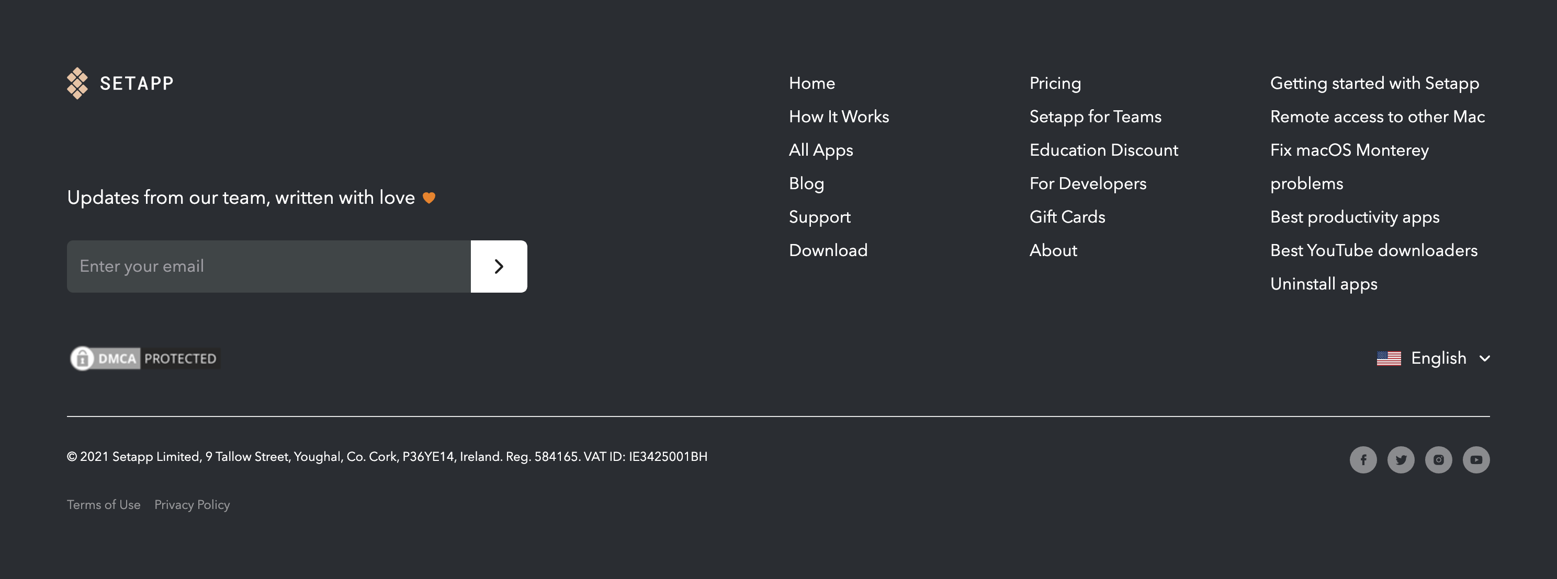1557x579 pixels.
Task: Open Setapp for Teams
Action: (1096, 117)
